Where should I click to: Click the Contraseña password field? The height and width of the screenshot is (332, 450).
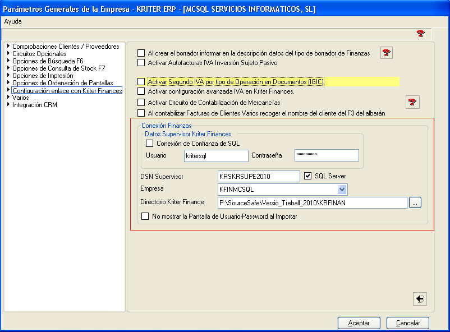[x=327, y=155]
